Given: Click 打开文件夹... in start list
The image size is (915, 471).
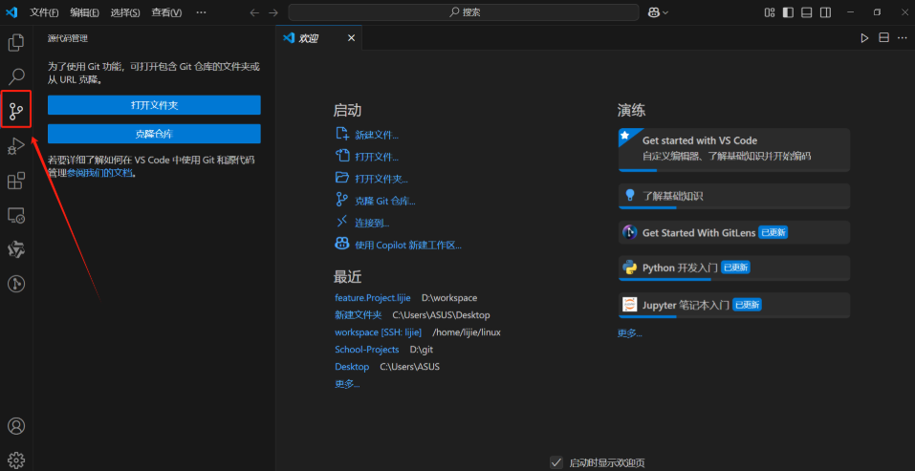Looking at the screenshot, I should [x=381, y=179].
